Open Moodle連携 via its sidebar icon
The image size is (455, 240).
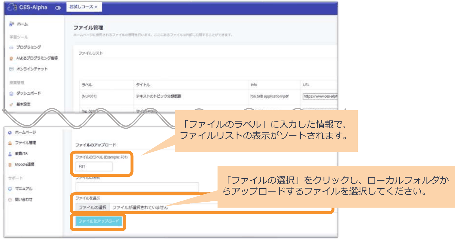pyautogui.click(x=10, y=164)
